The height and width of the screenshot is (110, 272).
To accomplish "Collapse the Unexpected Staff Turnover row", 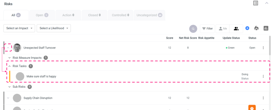I will 8,48.
